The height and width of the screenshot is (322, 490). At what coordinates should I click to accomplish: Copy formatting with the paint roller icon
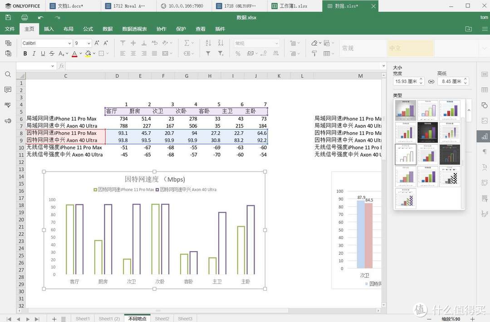[x=314, y=54]
